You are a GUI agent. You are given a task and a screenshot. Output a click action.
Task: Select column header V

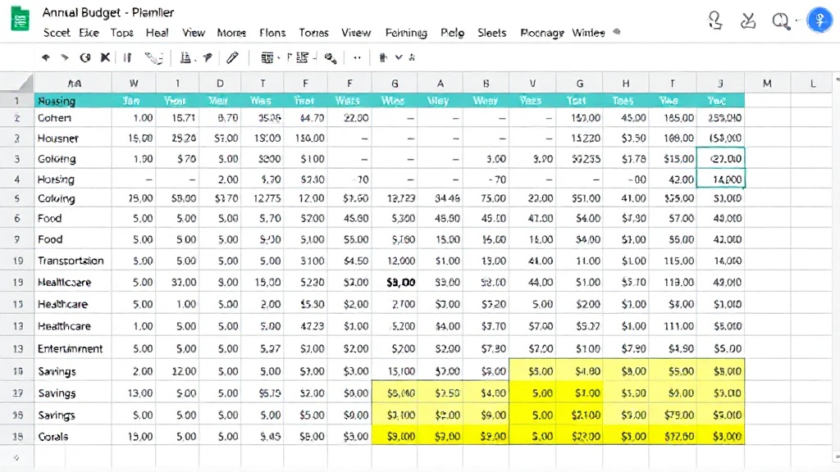point(532,83)
